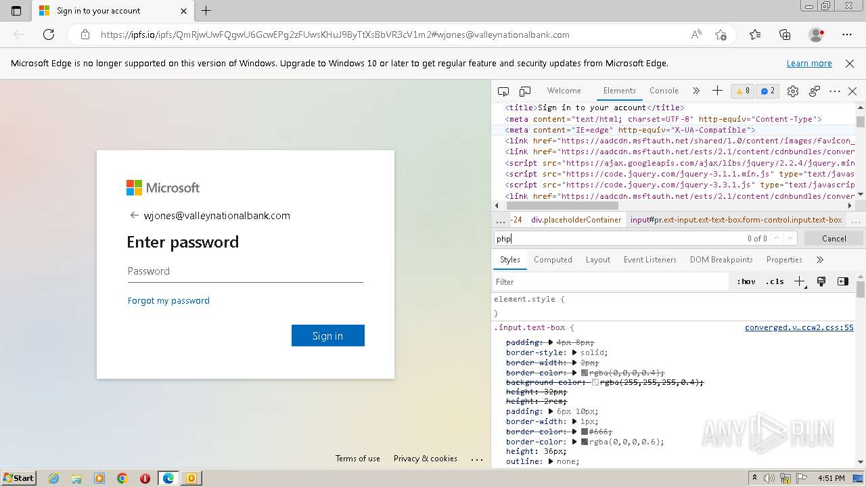
Task: Add this page to favorites star
Action: pos(721,34)
